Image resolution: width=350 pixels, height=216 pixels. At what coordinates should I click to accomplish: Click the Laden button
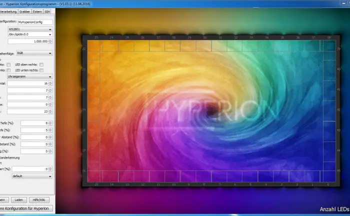pyautogui.click(x=19, y=200)
